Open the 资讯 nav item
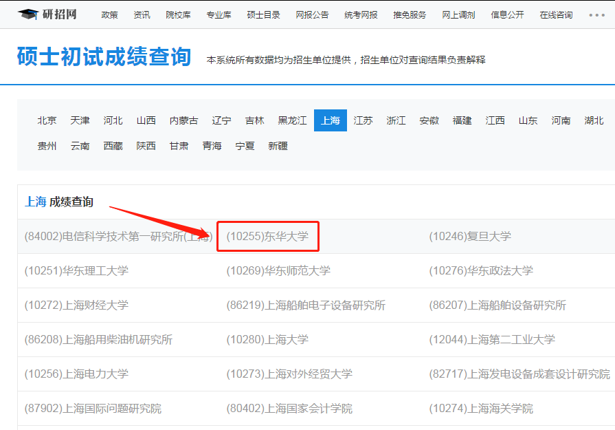This screenshot has width=615, height=430. [x=142, y=15]
